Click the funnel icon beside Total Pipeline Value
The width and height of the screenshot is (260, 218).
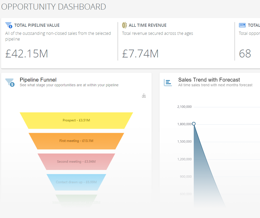tap(9, 25)
